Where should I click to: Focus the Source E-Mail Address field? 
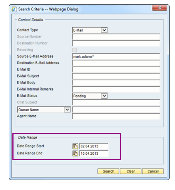(116, 56)
